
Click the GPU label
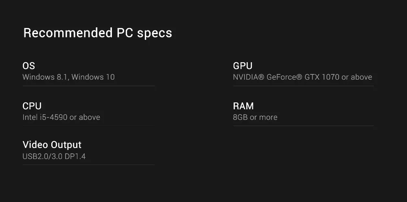point(243,66)
